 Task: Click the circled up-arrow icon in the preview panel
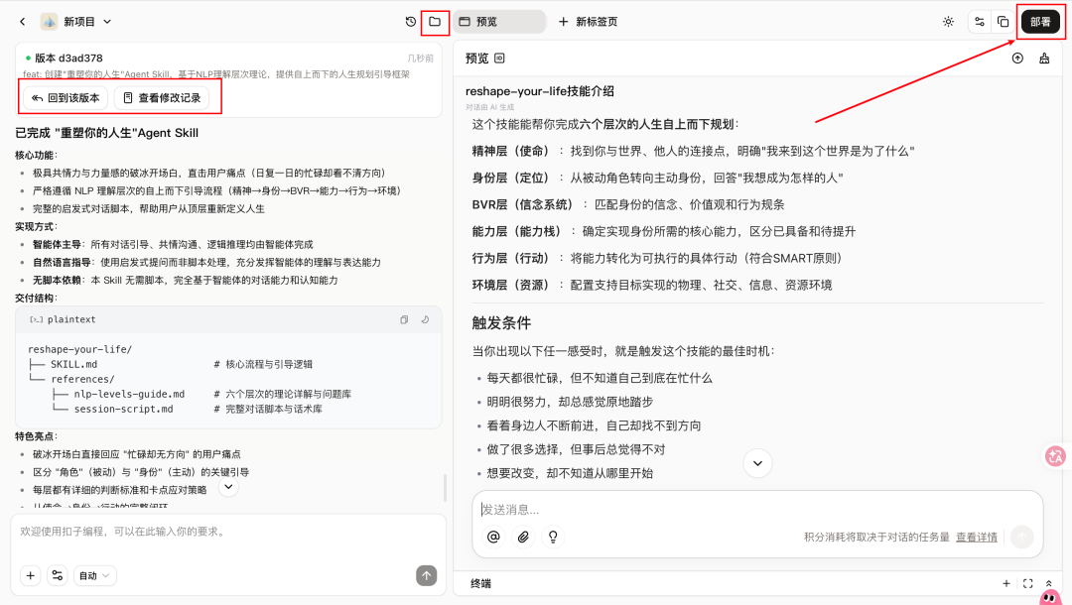pyautogui.click(x=1015, y=59)
